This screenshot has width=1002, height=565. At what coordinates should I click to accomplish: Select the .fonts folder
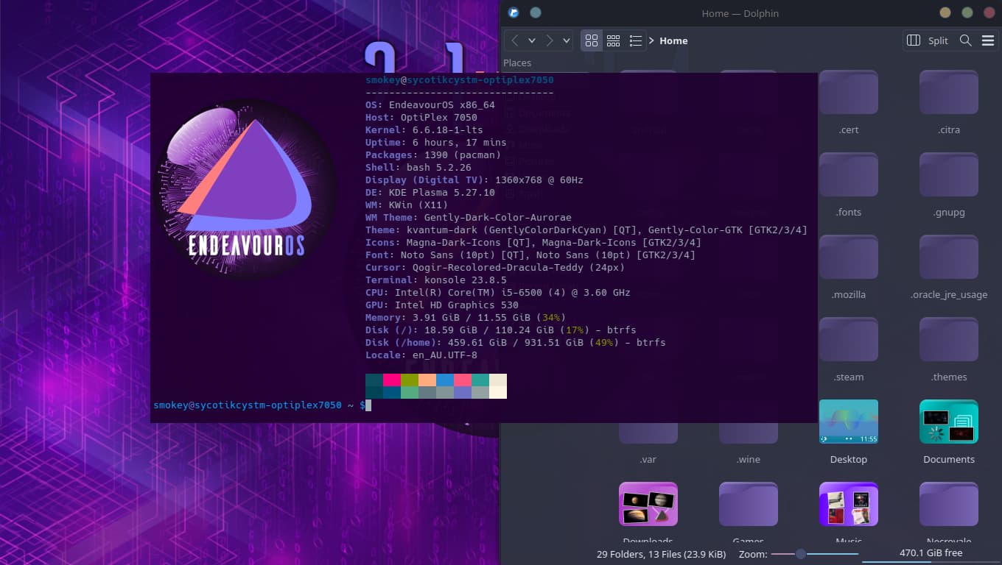pos(849,185)
